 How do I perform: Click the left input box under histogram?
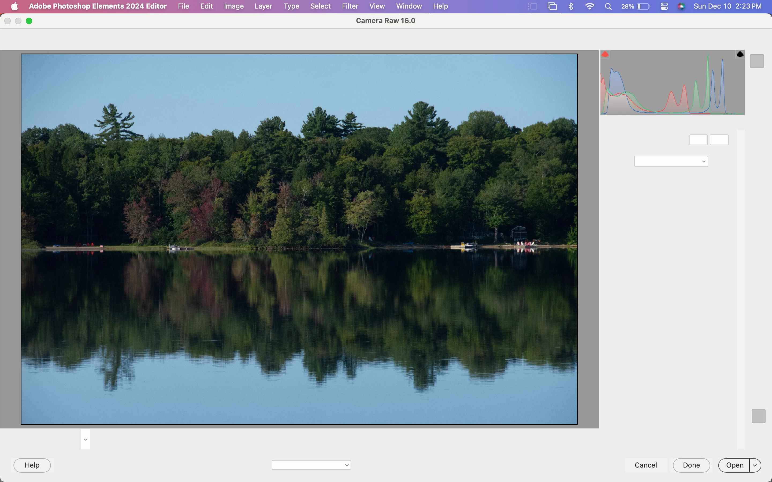[x=698, y=140]
